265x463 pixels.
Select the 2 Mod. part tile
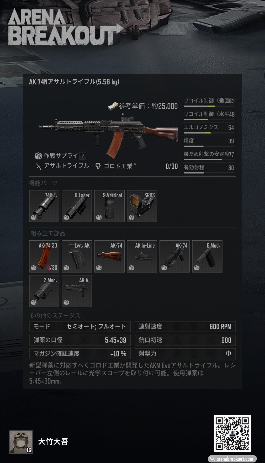44,291
